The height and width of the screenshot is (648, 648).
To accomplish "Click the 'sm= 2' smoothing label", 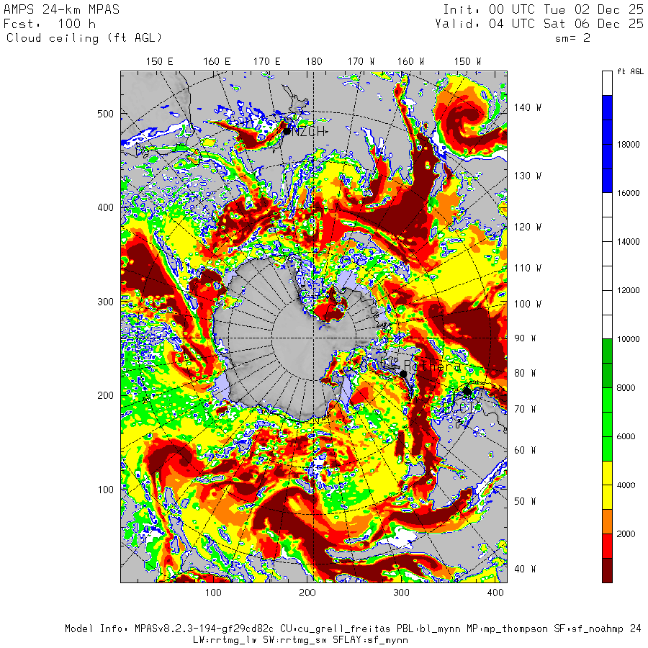I will (x=573, y=38).
